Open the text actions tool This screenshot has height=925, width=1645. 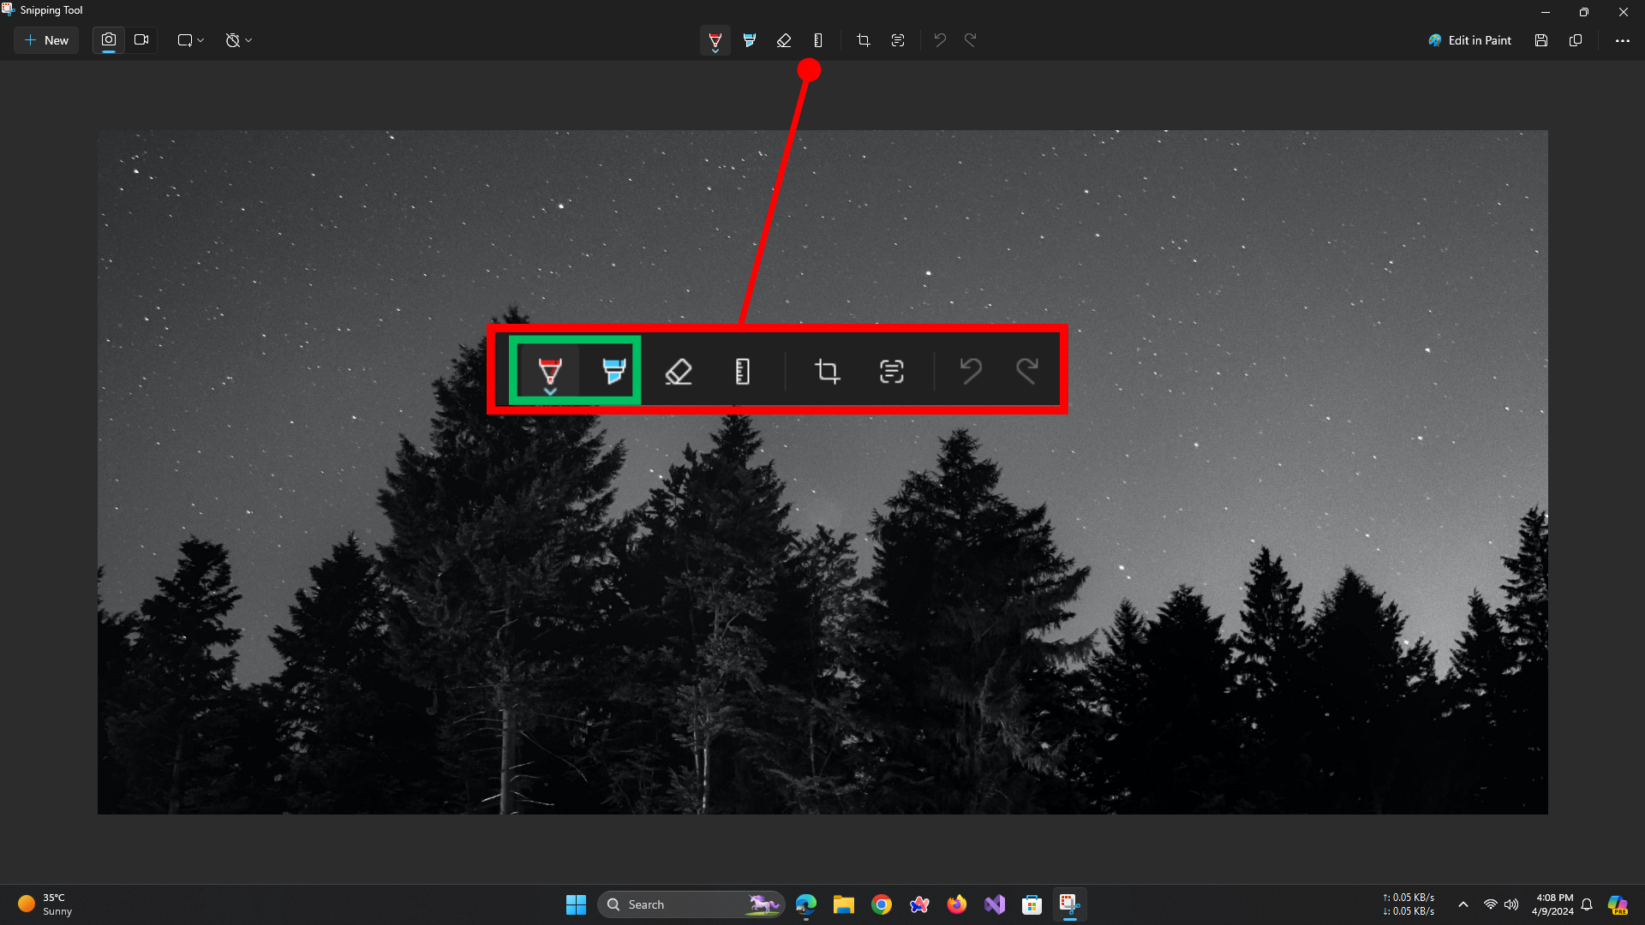pyautogui.click(x=897, y=40)
